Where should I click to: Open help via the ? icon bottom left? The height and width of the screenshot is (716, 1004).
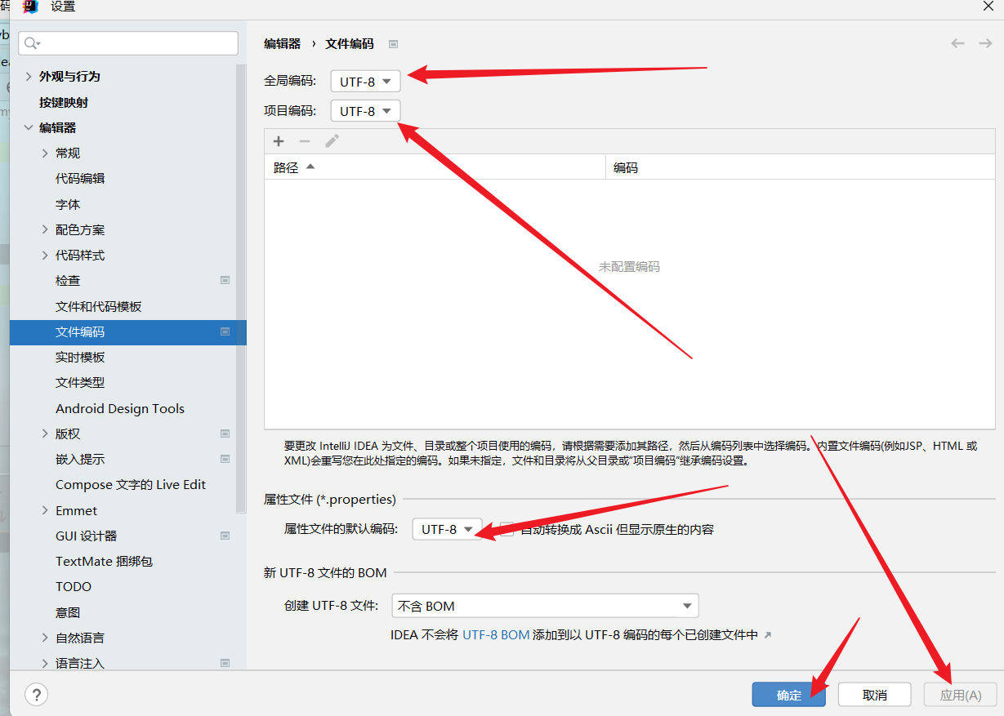coord(36,694)
